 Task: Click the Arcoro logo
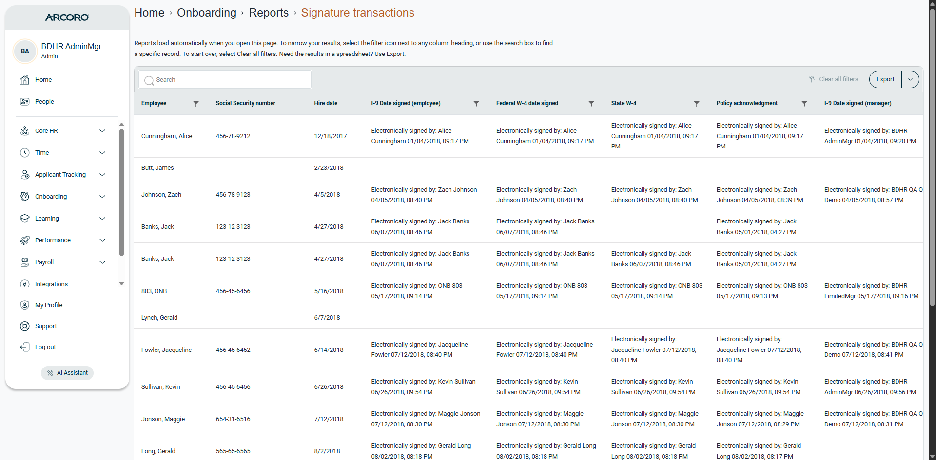[x=67, y=18]
